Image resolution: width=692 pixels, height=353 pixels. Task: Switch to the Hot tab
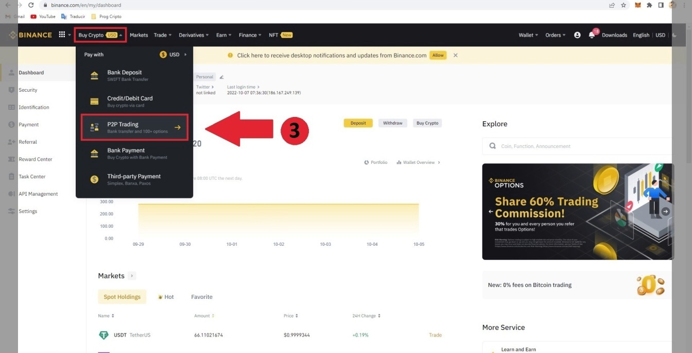[166, 297]
